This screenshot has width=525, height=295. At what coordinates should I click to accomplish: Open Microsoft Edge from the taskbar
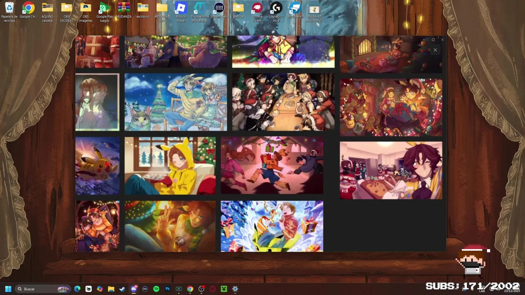77,289
